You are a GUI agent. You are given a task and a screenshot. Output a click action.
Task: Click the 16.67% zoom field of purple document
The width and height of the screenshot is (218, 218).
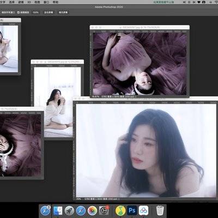tap(96, 96)
